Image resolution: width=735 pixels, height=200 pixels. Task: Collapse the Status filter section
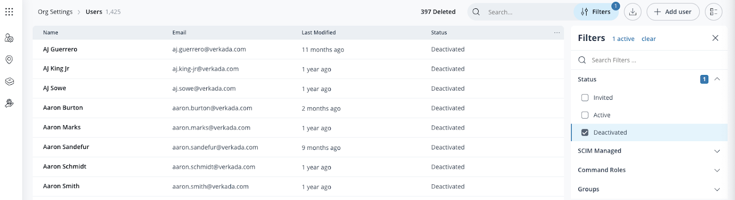[717, 79]
